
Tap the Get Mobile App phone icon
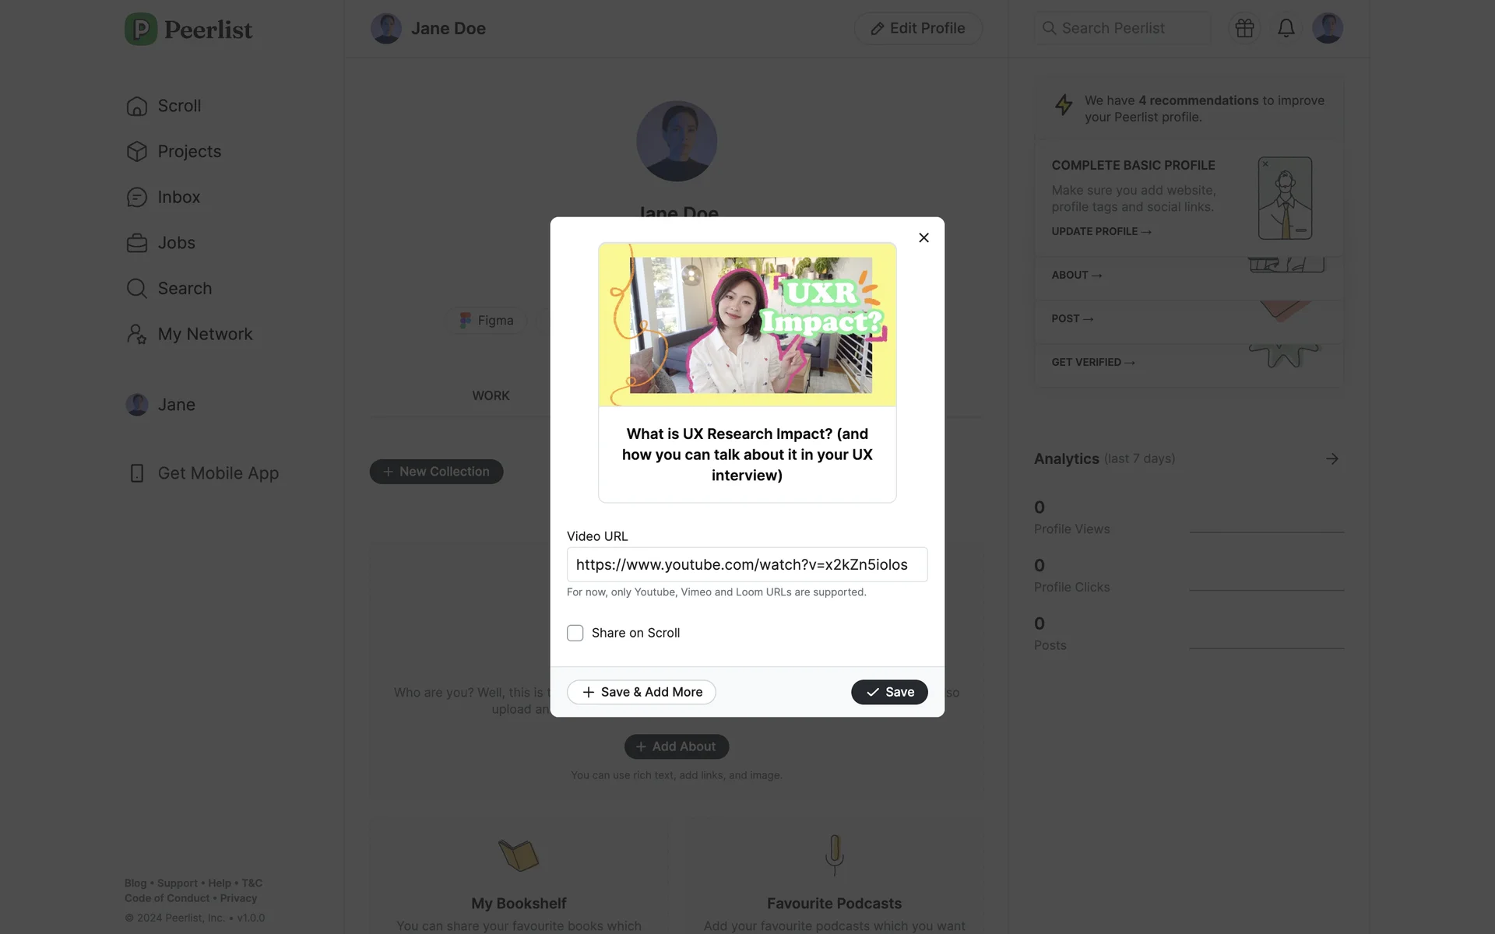tap(137, 473)
